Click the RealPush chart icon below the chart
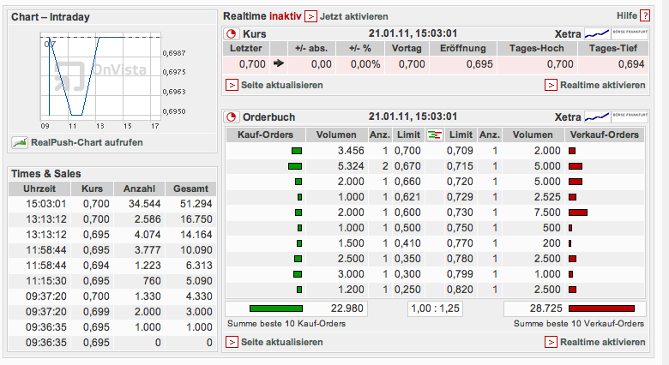Screen dimensions: 669x365 tap(19, 142)
